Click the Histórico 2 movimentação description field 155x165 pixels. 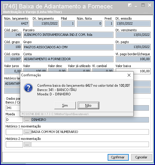(90, 144)
